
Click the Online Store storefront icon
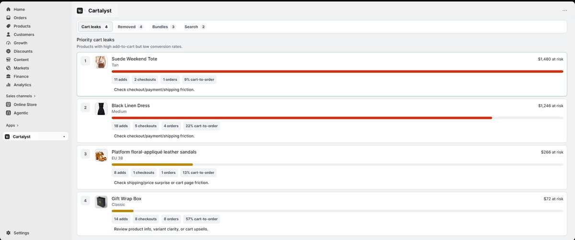[x=8, y=104]
